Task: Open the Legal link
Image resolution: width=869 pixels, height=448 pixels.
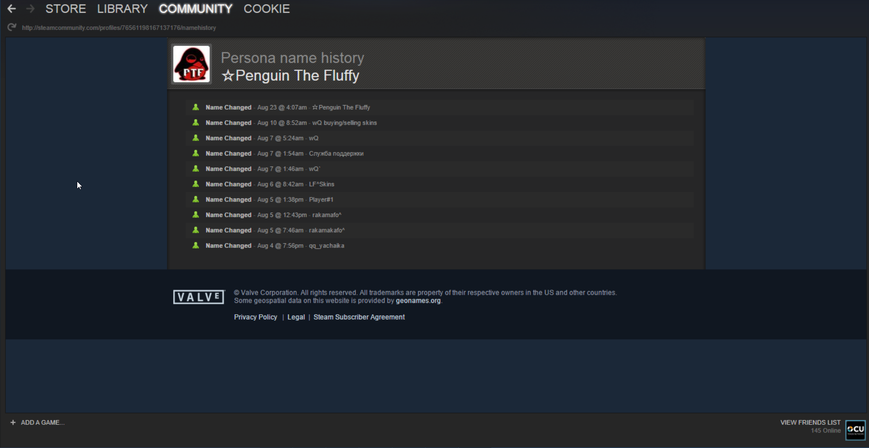Action: click(296, 317)
